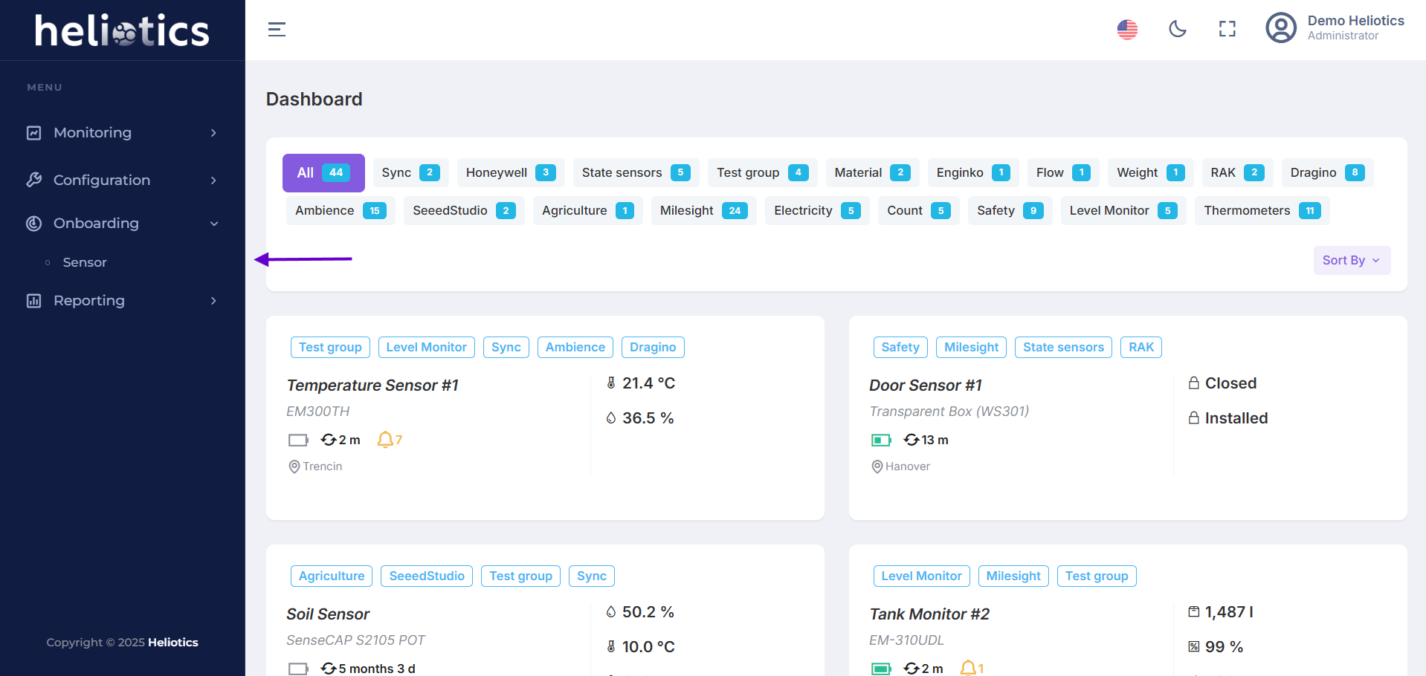Open Soil Sensor title
The height and width of the screenshot is (676, 1426).
click(x=328, y=614)
